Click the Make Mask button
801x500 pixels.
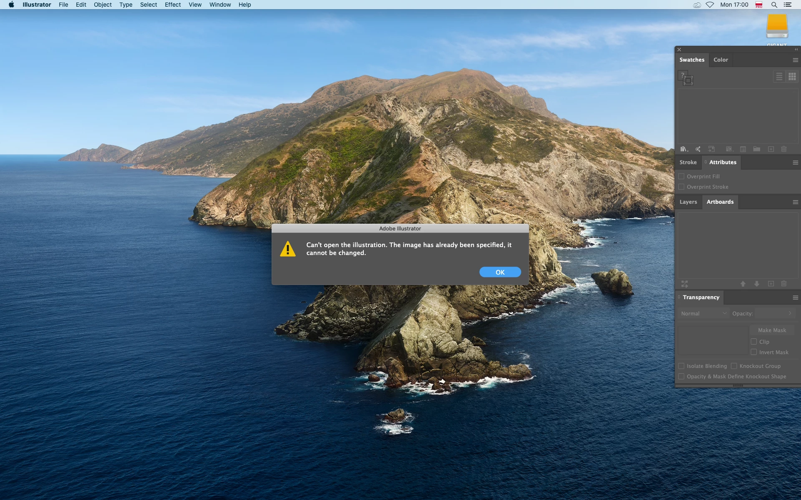(x=772, y=330)
